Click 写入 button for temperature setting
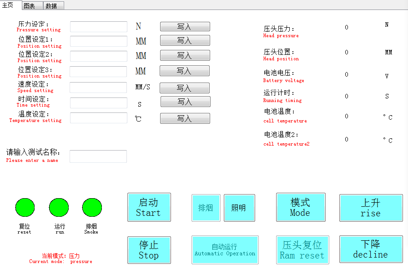Viewport: 408px width, 268px height. coord(185,118)
